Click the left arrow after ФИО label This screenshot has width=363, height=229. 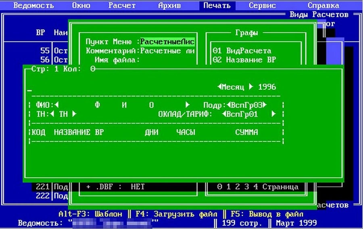tap(56, 105)
